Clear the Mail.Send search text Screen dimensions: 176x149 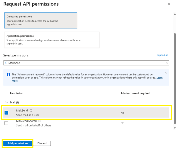click(166, 63)
